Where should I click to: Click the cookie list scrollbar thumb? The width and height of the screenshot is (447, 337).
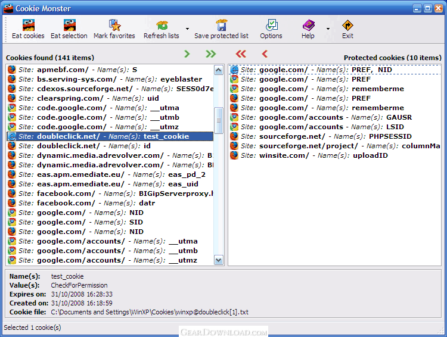218,120
